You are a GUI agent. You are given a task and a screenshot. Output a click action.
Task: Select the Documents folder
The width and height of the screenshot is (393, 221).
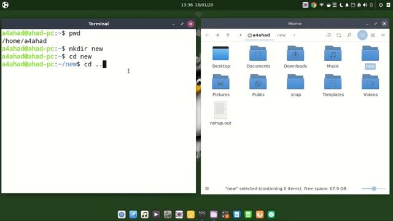258,57
